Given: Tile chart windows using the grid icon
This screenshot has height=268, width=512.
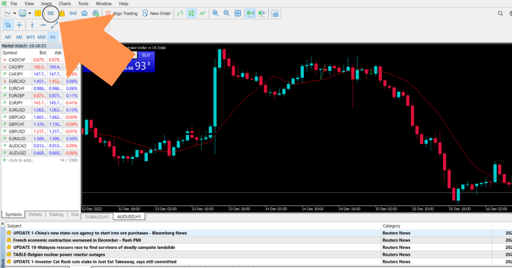Looking at the screenshot, I should (238, 13).
